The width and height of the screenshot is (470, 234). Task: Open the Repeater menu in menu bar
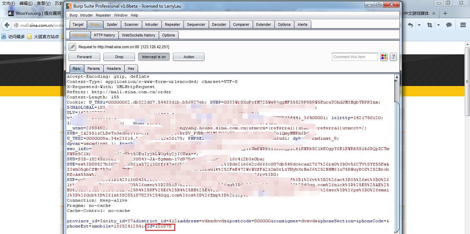point(103,15)
